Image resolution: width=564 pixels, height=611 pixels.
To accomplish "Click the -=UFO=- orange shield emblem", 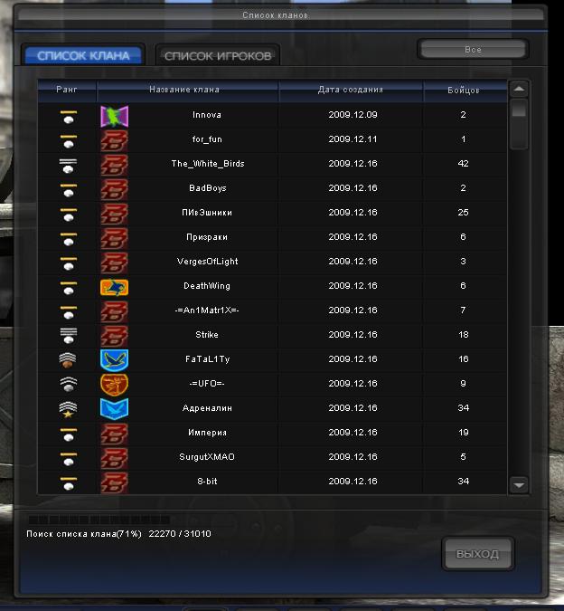I will coord(115,385).
